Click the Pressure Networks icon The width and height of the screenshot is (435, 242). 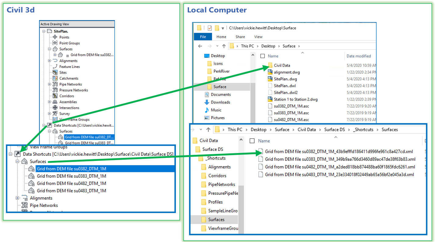(55, 90)
